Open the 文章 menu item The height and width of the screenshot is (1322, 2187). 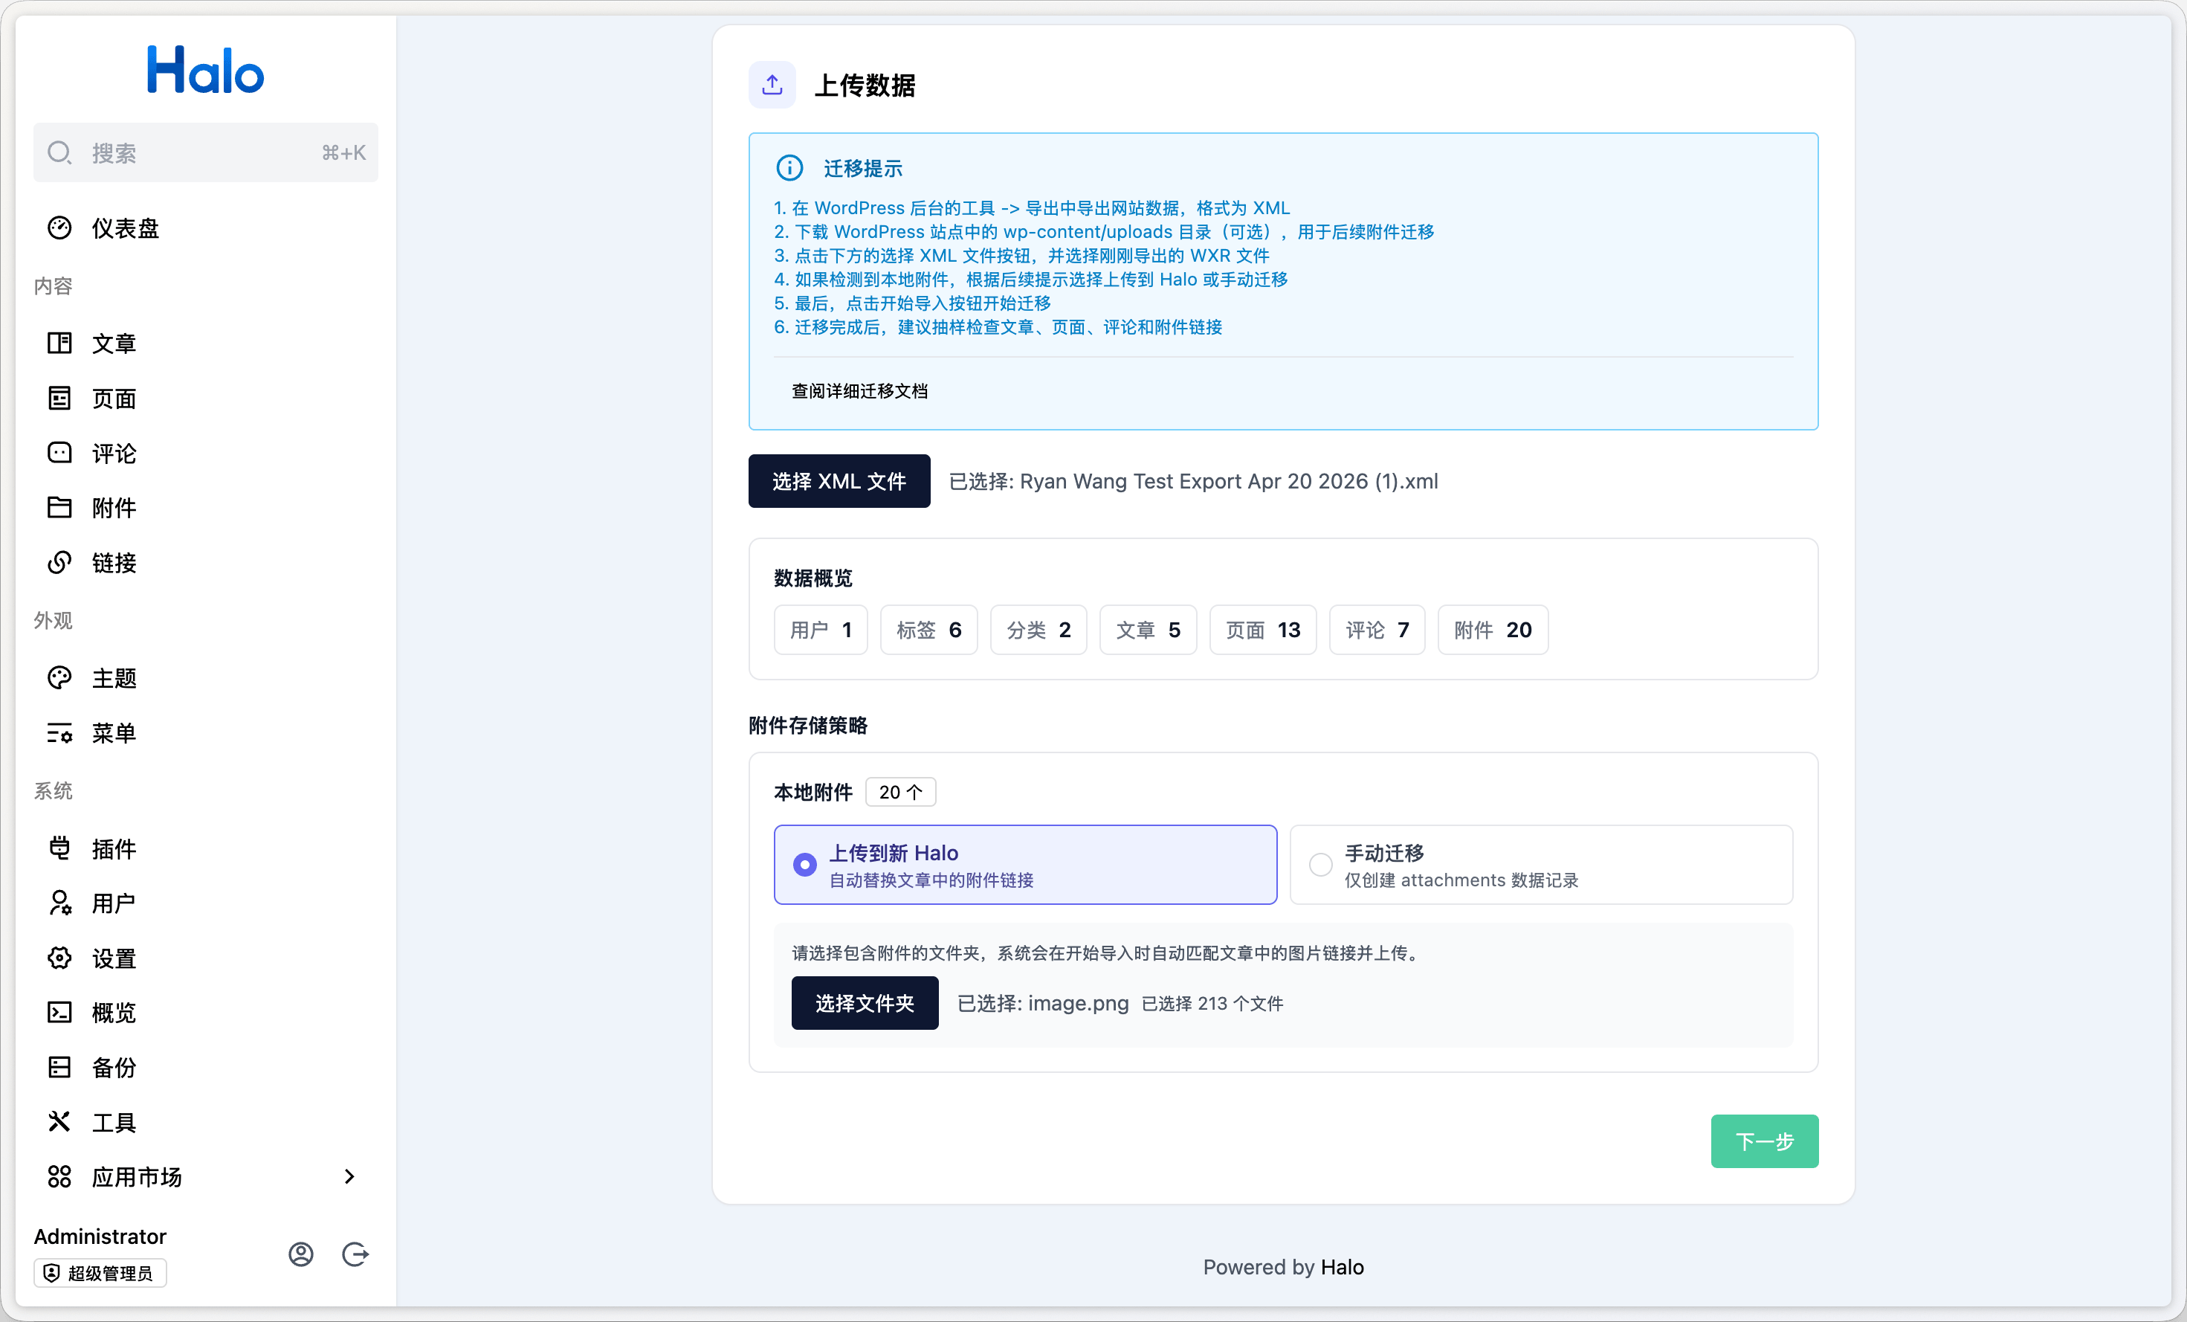[x=114, y=344]
